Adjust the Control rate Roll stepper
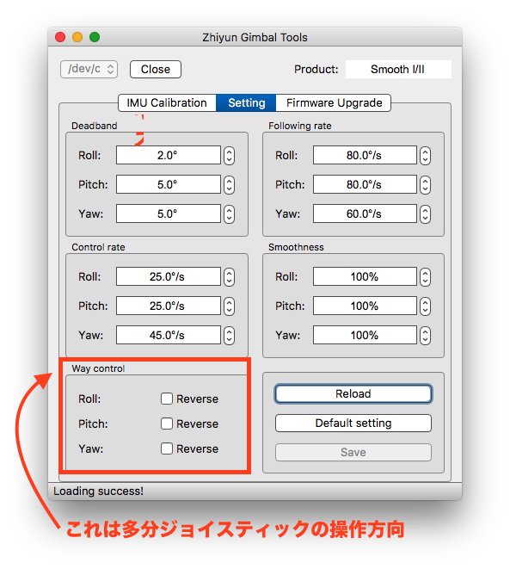Viewport: 510px width, 569px height. 229,277
